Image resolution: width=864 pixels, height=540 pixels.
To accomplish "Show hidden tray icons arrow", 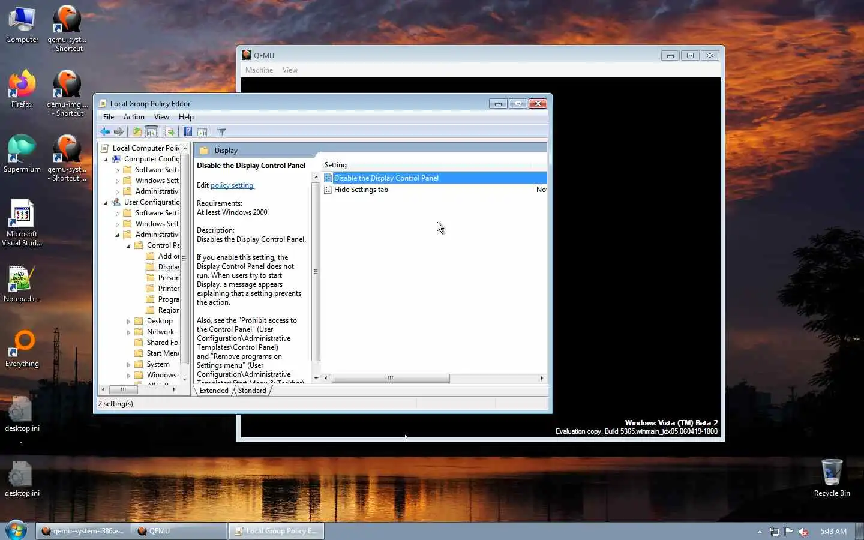I will (760, 532).
